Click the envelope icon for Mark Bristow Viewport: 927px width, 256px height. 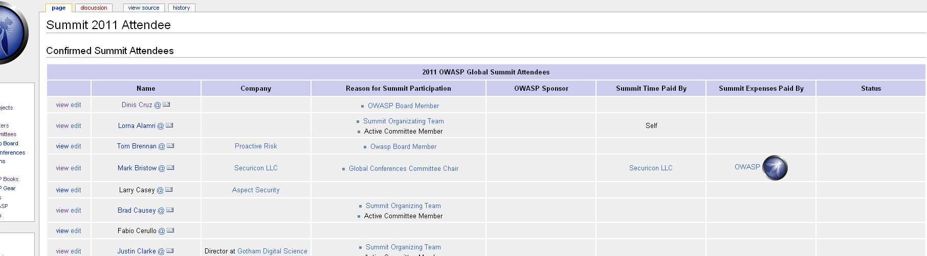170,168
